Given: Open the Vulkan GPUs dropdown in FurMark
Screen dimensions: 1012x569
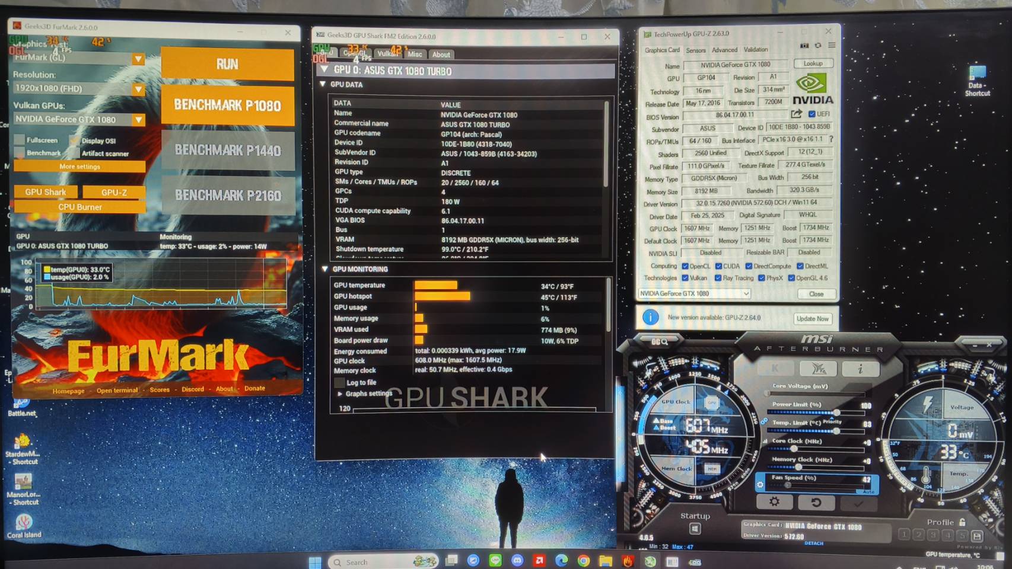Looking at the screenshot, I should point(138,120).
